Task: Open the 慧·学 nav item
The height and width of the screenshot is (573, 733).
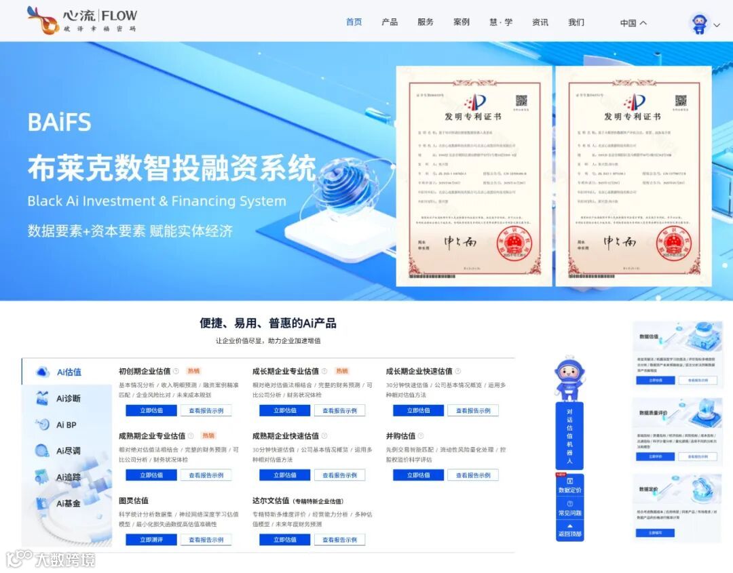Action: tap(501, 22)
